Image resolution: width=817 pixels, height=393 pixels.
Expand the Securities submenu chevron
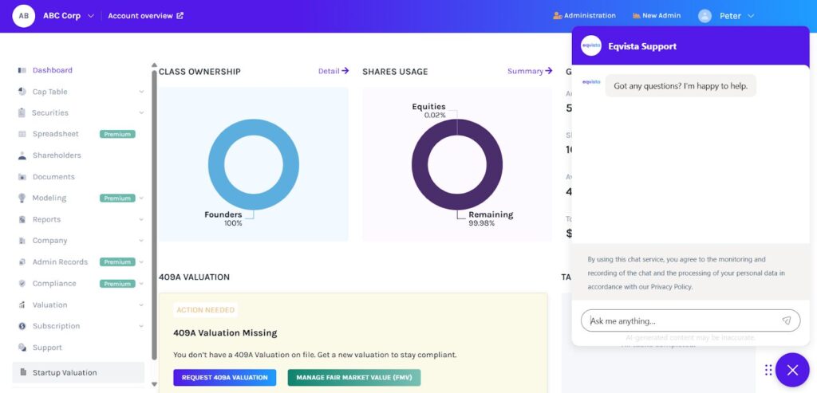click(x=141, y=113)
